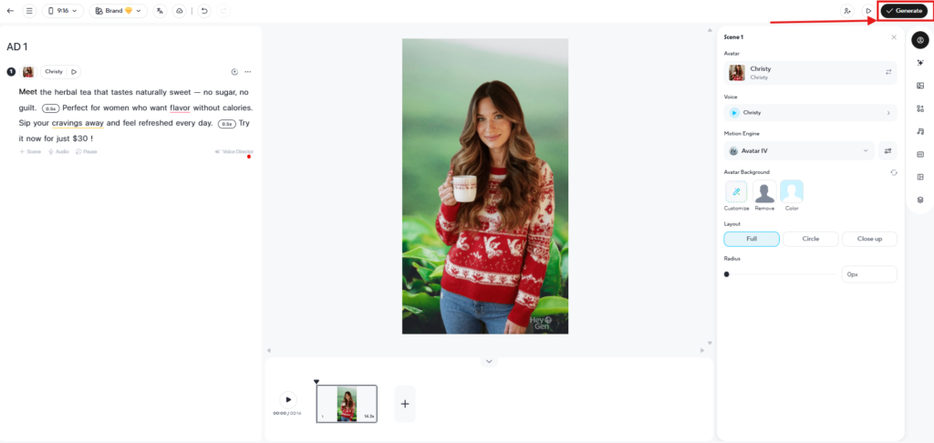This screenshot has width=934, height=443.
Task: Open the Christy voice selection row
Action: 810,112
